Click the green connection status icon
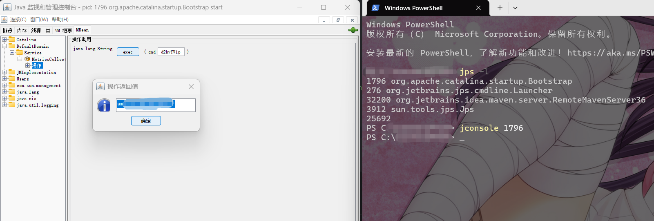Screen dimensions: 654x221 353,30
